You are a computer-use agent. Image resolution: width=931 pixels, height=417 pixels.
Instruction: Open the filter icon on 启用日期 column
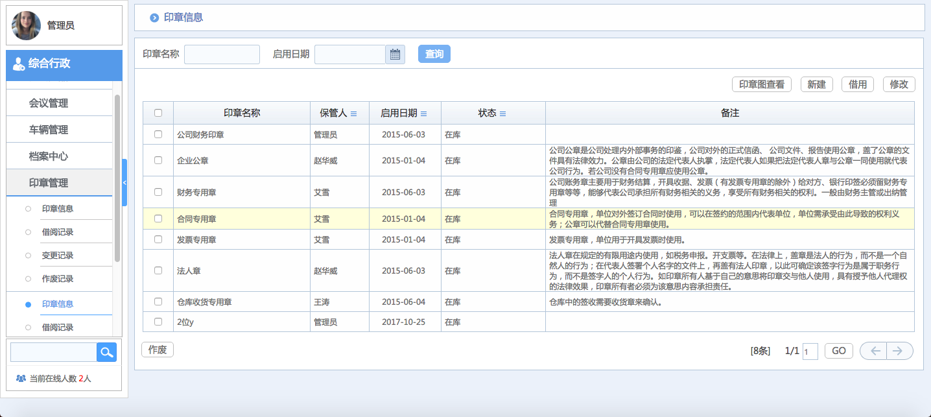(x=424, y=113)
